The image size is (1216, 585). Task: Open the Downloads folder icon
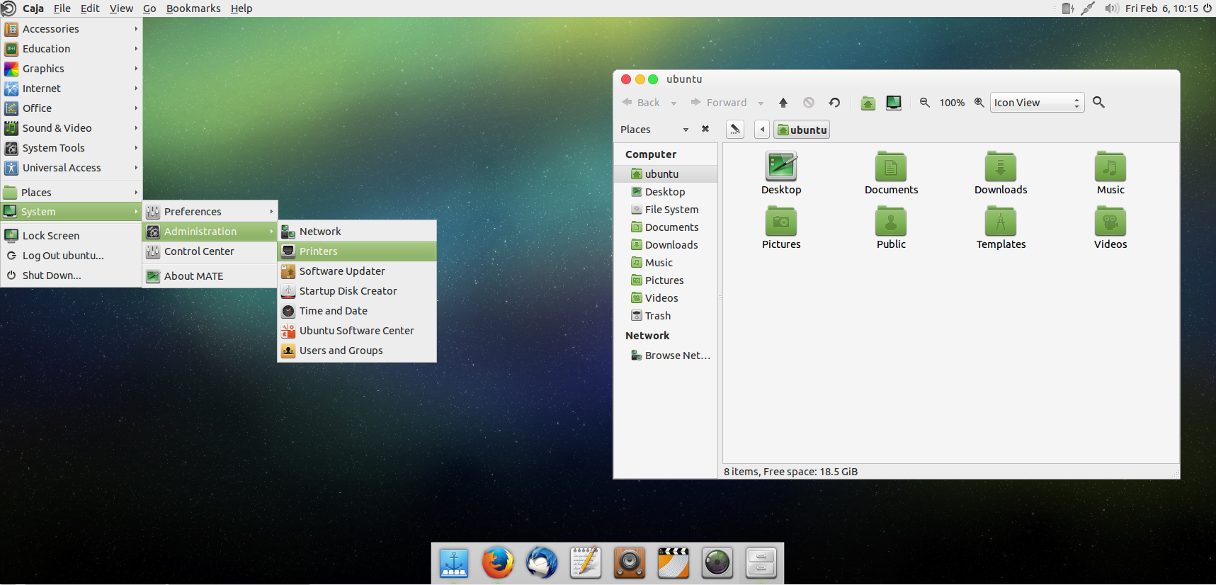[1001, 167]
